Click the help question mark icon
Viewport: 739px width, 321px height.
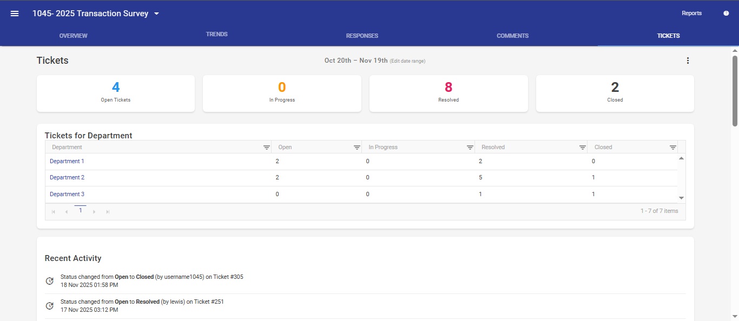coord(726,14)
